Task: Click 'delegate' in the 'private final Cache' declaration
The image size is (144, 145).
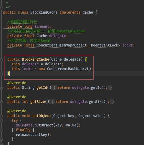Action: point(57,36)
